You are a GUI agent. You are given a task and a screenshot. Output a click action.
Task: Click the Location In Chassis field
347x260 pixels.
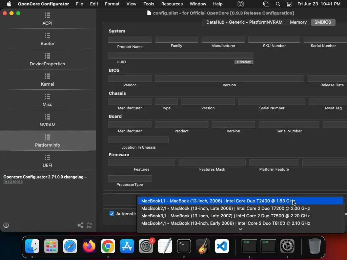138,140
